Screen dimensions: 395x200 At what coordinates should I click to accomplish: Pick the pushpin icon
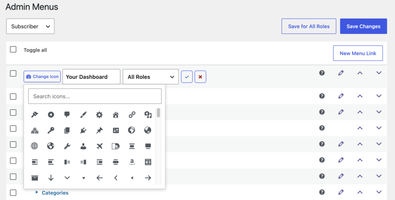pos(99,130)
